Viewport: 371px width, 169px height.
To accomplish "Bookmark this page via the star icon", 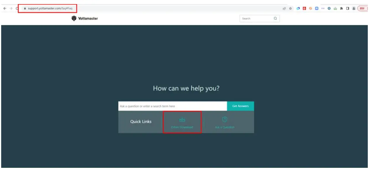I will click(290, 9).
